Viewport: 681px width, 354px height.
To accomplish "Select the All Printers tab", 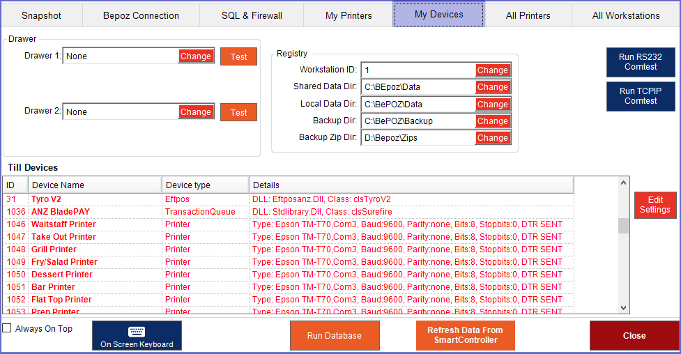I will pyautogui.click(x=528, y=15).
